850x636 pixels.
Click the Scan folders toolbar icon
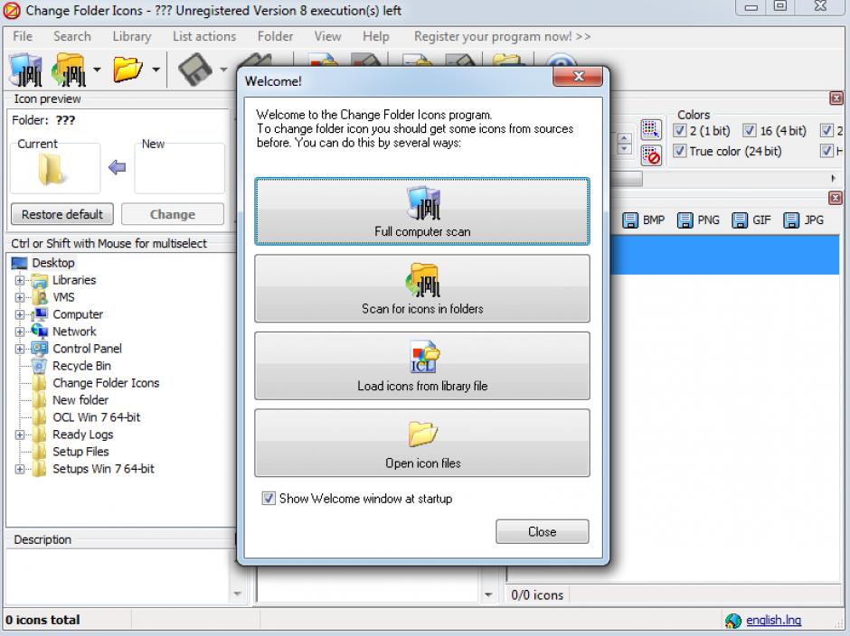click(69, 70)
